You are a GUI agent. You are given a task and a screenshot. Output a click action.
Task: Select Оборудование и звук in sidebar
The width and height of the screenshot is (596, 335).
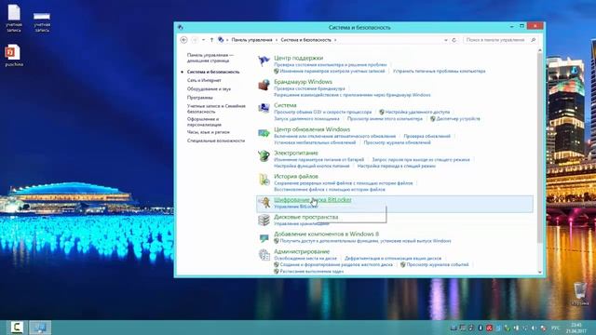click(209, 89)
